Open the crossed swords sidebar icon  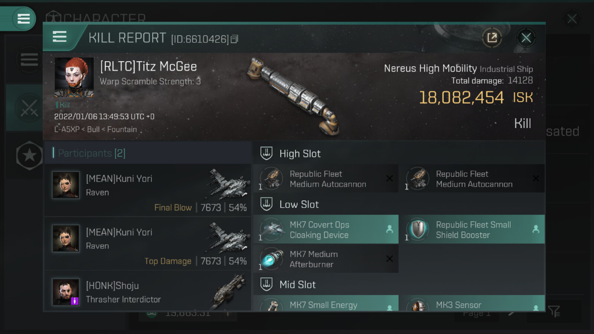point(29,108)
